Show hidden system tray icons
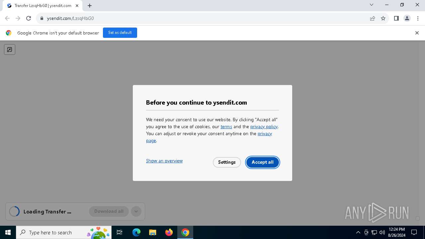This screenshot has width=425, height=239. click(x=358, y=232)
